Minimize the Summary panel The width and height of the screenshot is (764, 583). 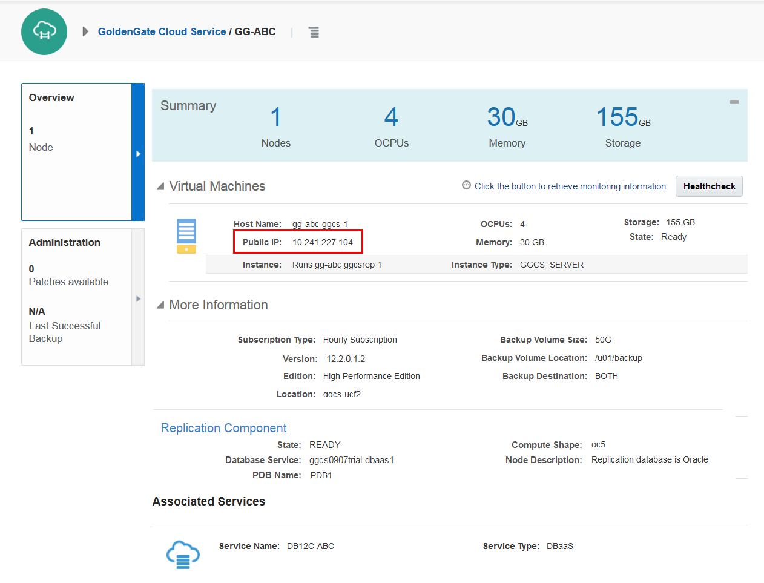(x=734, y=102)
